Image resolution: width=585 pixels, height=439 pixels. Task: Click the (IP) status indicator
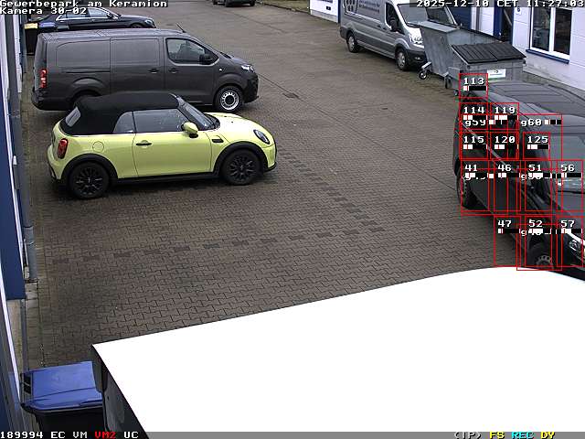[x=467, y=434]
